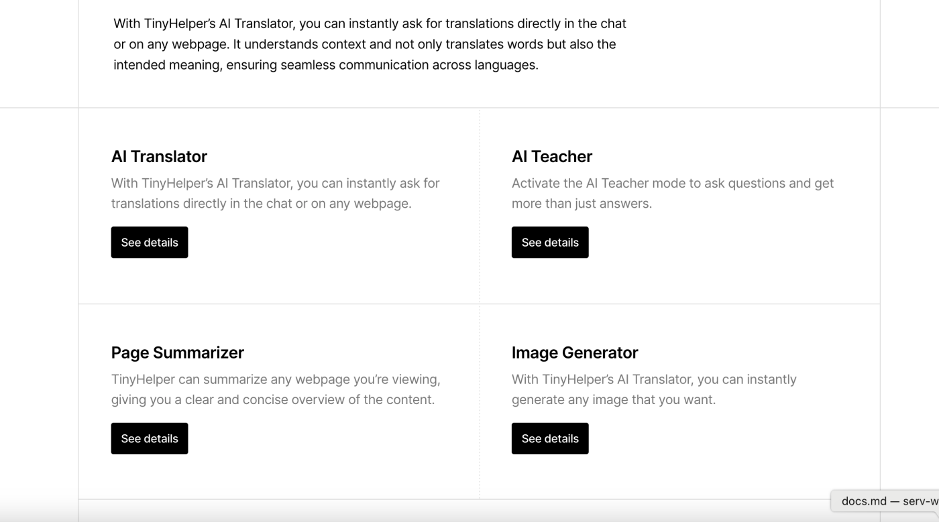Select the Page Summarizer heading
The height and width of the screenshot is (522, 939).
[x=177, y=352]
